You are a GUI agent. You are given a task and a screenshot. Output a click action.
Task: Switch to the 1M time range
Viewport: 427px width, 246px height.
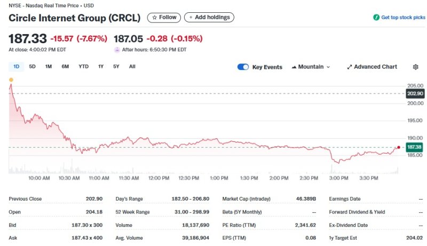(x=49, y=67)
